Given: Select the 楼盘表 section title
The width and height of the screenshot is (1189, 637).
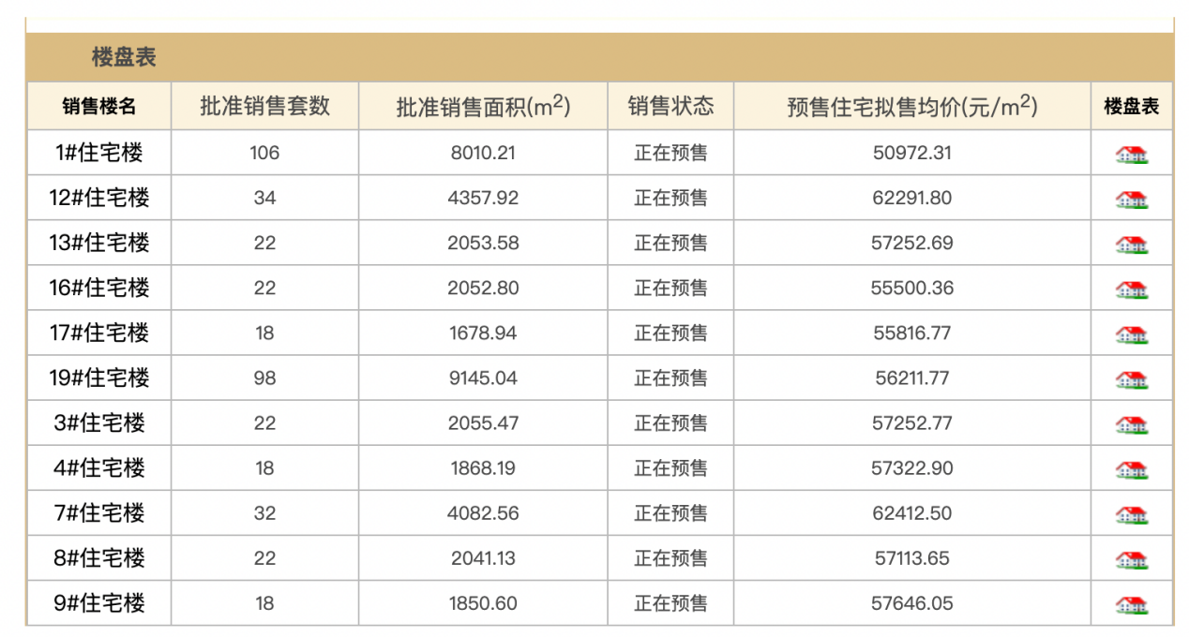Looking at the screenshot, I should [x=124, y=57].
